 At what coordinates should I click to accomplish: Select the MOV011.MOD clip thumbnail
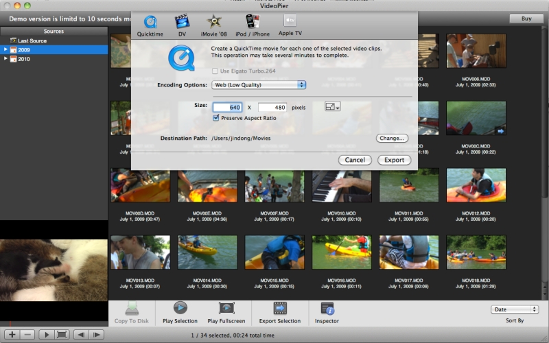pos(409,185)
